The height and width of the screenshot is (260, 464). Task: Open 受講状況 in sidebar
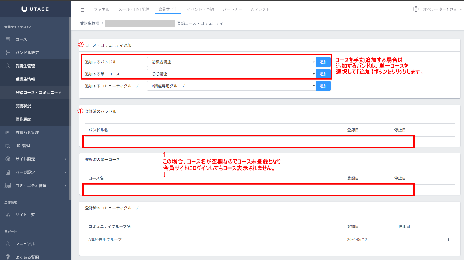23,106
